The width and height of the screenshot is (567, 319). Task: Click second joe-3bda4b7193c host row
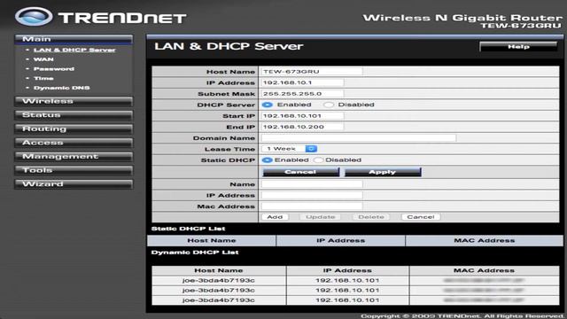[219, 291]
